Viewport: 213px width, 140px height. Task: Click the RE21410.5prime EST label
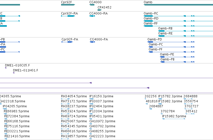[17, 136]
